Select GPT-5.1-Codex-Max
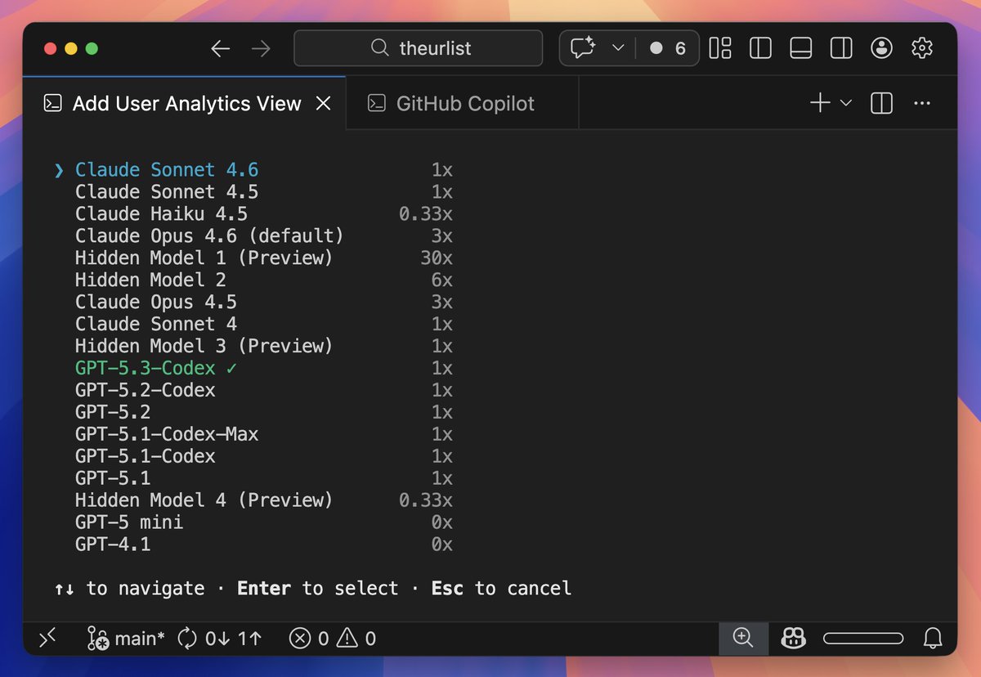This screenshot has width=981, height=677. point(167,434)
